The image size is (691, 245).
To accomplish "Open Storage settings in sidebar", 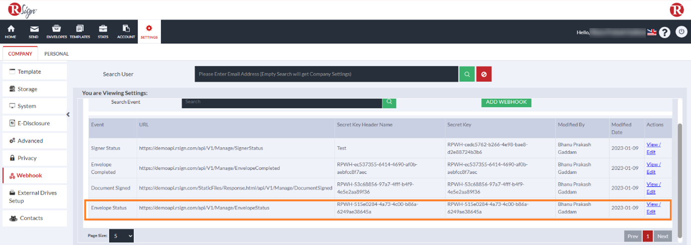I will click(35, 89).
